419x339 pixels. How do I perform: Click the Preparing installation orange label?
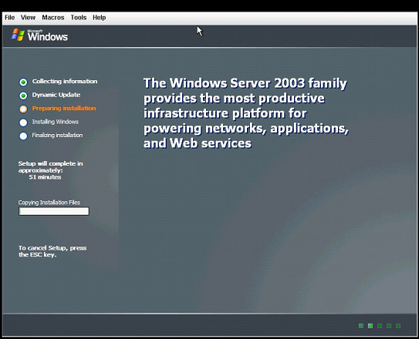click(x=64, y=109)
